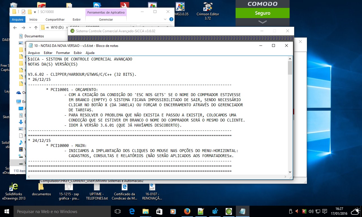Click the weather icon in the system tray

(355, 211)
